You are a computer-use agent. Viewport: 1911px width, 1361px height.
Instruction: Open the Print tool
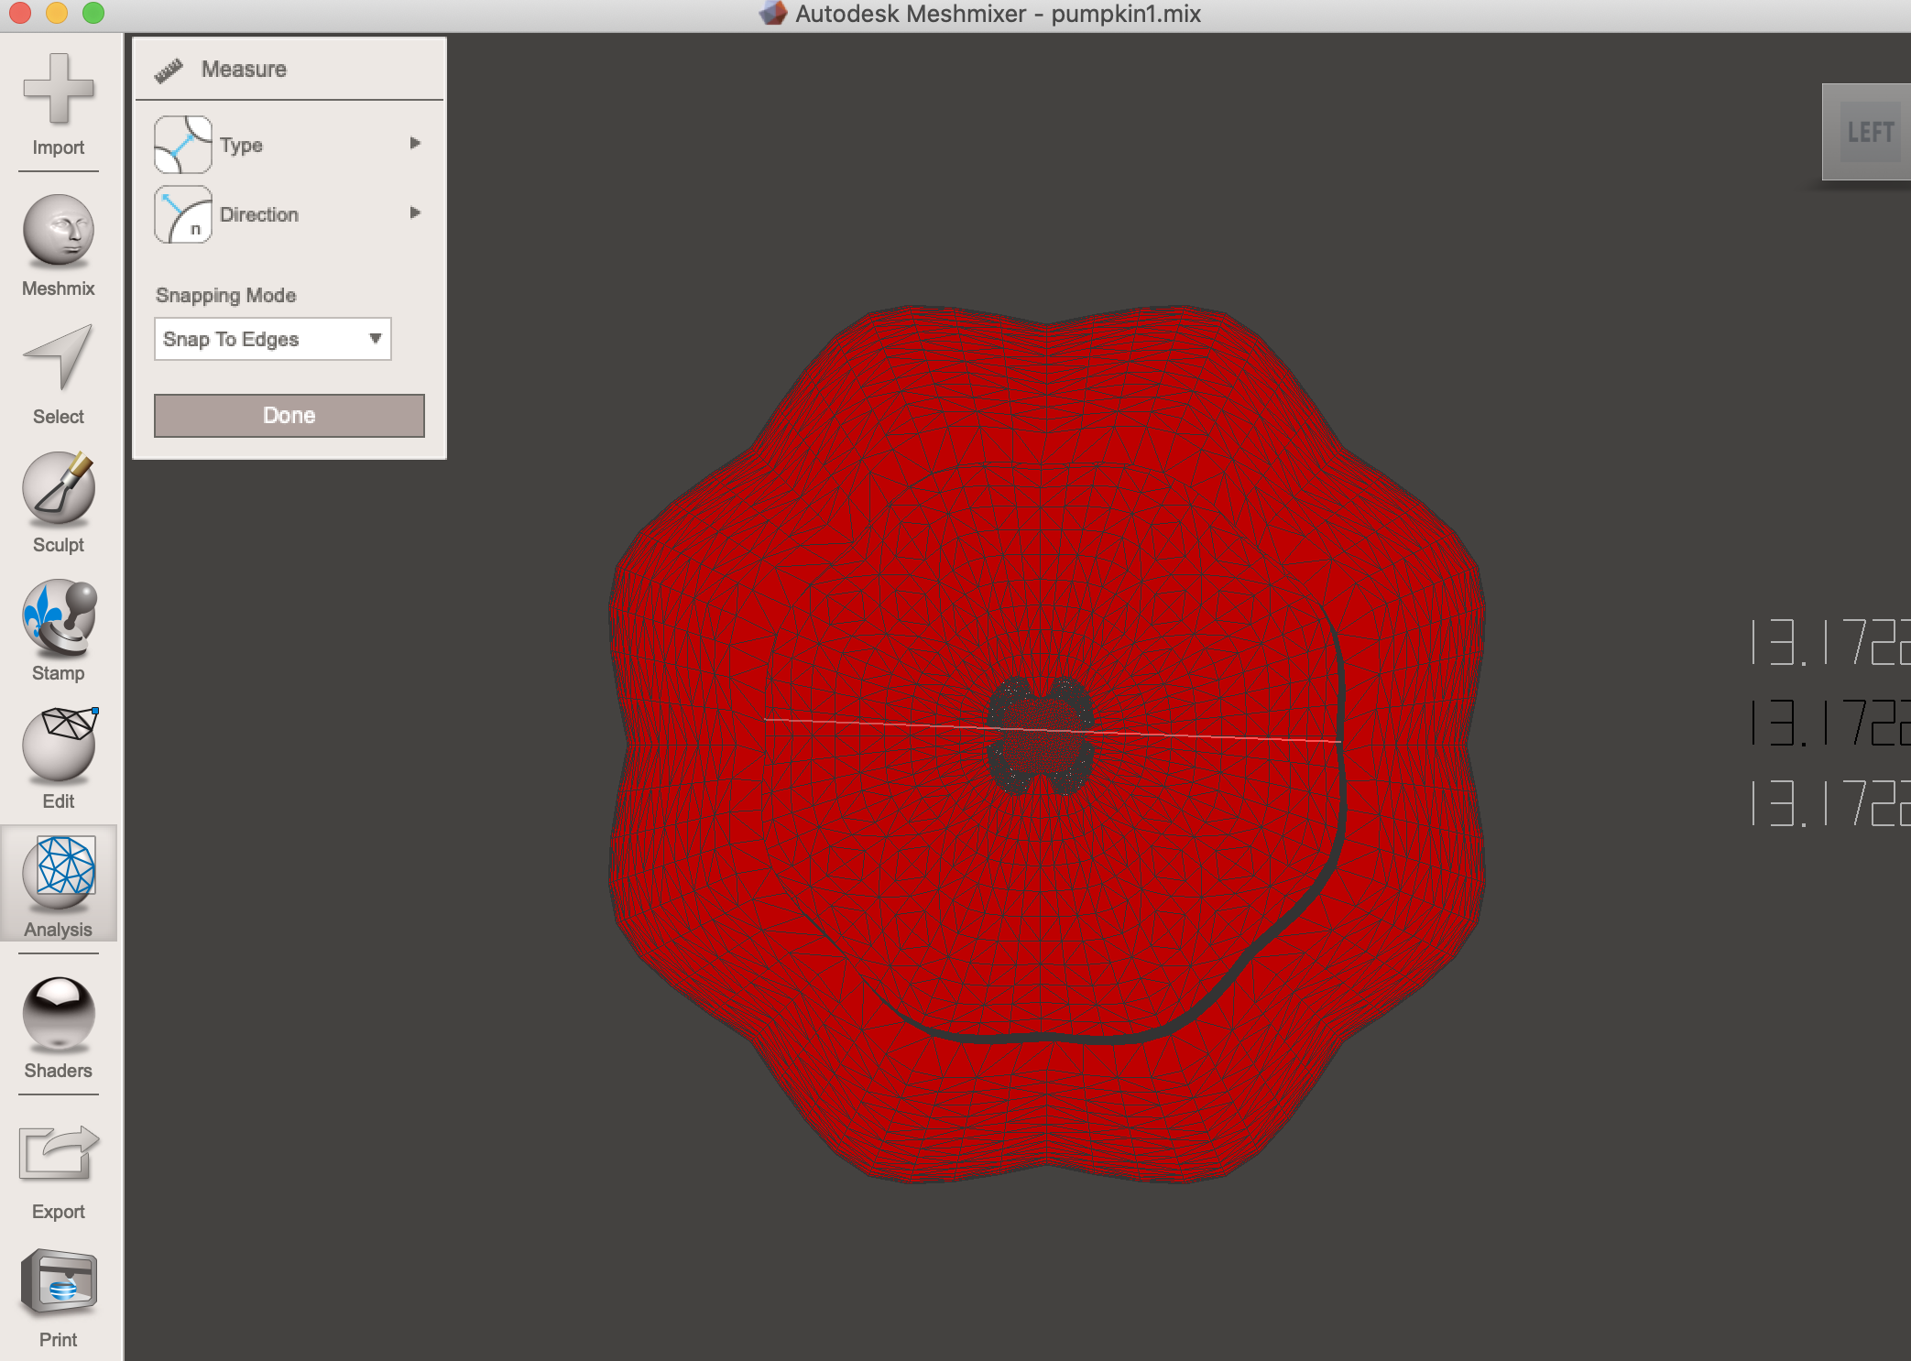58,1281
